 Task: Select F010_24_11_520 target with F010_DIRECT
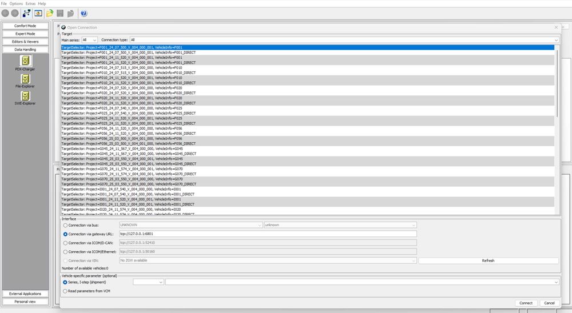pos(308,83)
